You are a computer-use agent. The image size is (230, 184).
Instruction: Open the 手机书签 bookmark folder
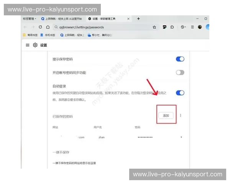pyautogui.click(x=48, y=35)
